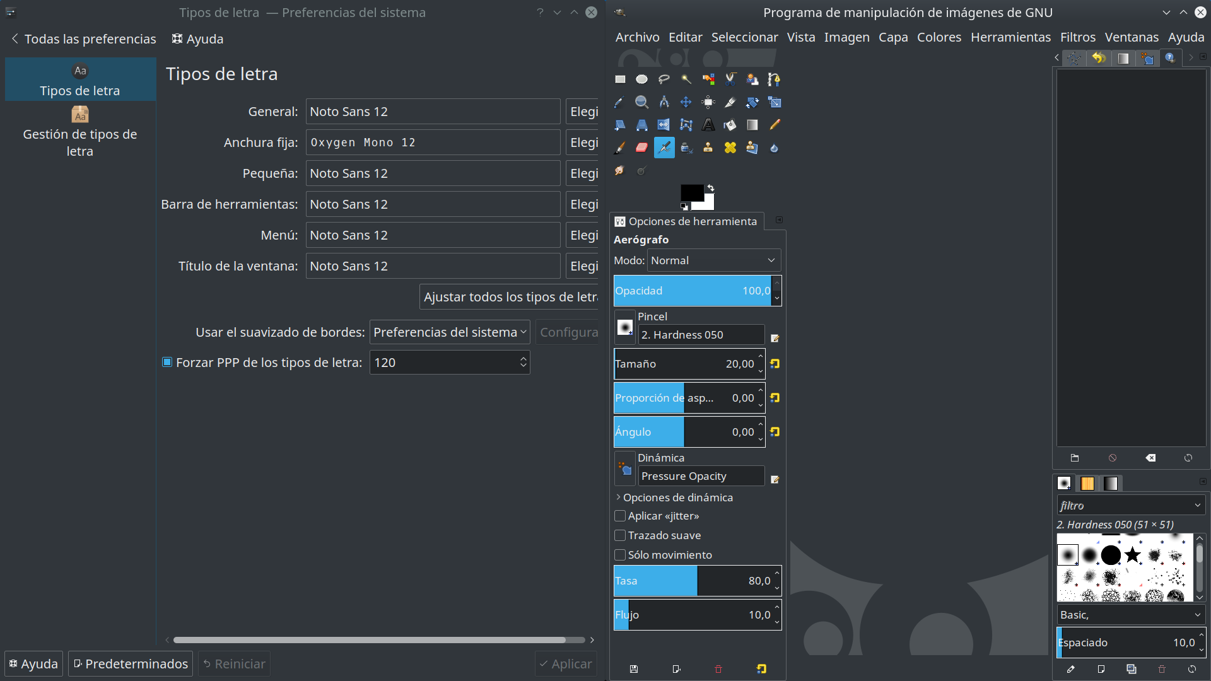Click Ajustar todos los tipos de letra button
Screen dimensions: 1211x681
click(x=510, y=297)
